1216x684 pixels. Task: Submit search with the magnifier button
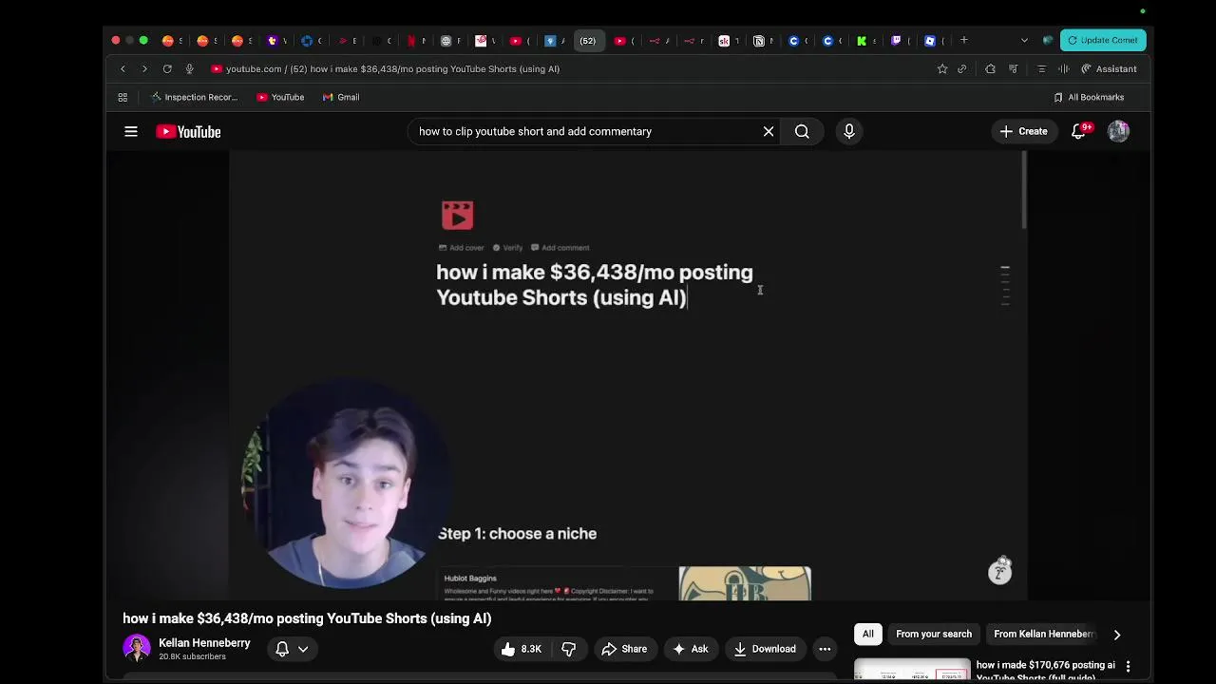tap(802, 132)
